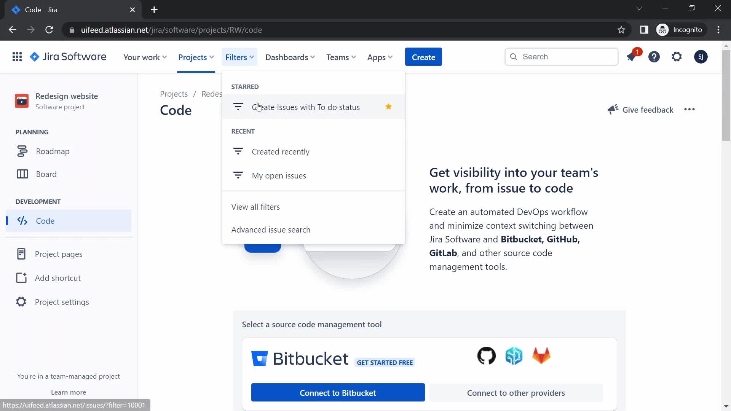This screenshot has width=731, height=411.
Task: Open Project settings gear icon
Action: 21,302
